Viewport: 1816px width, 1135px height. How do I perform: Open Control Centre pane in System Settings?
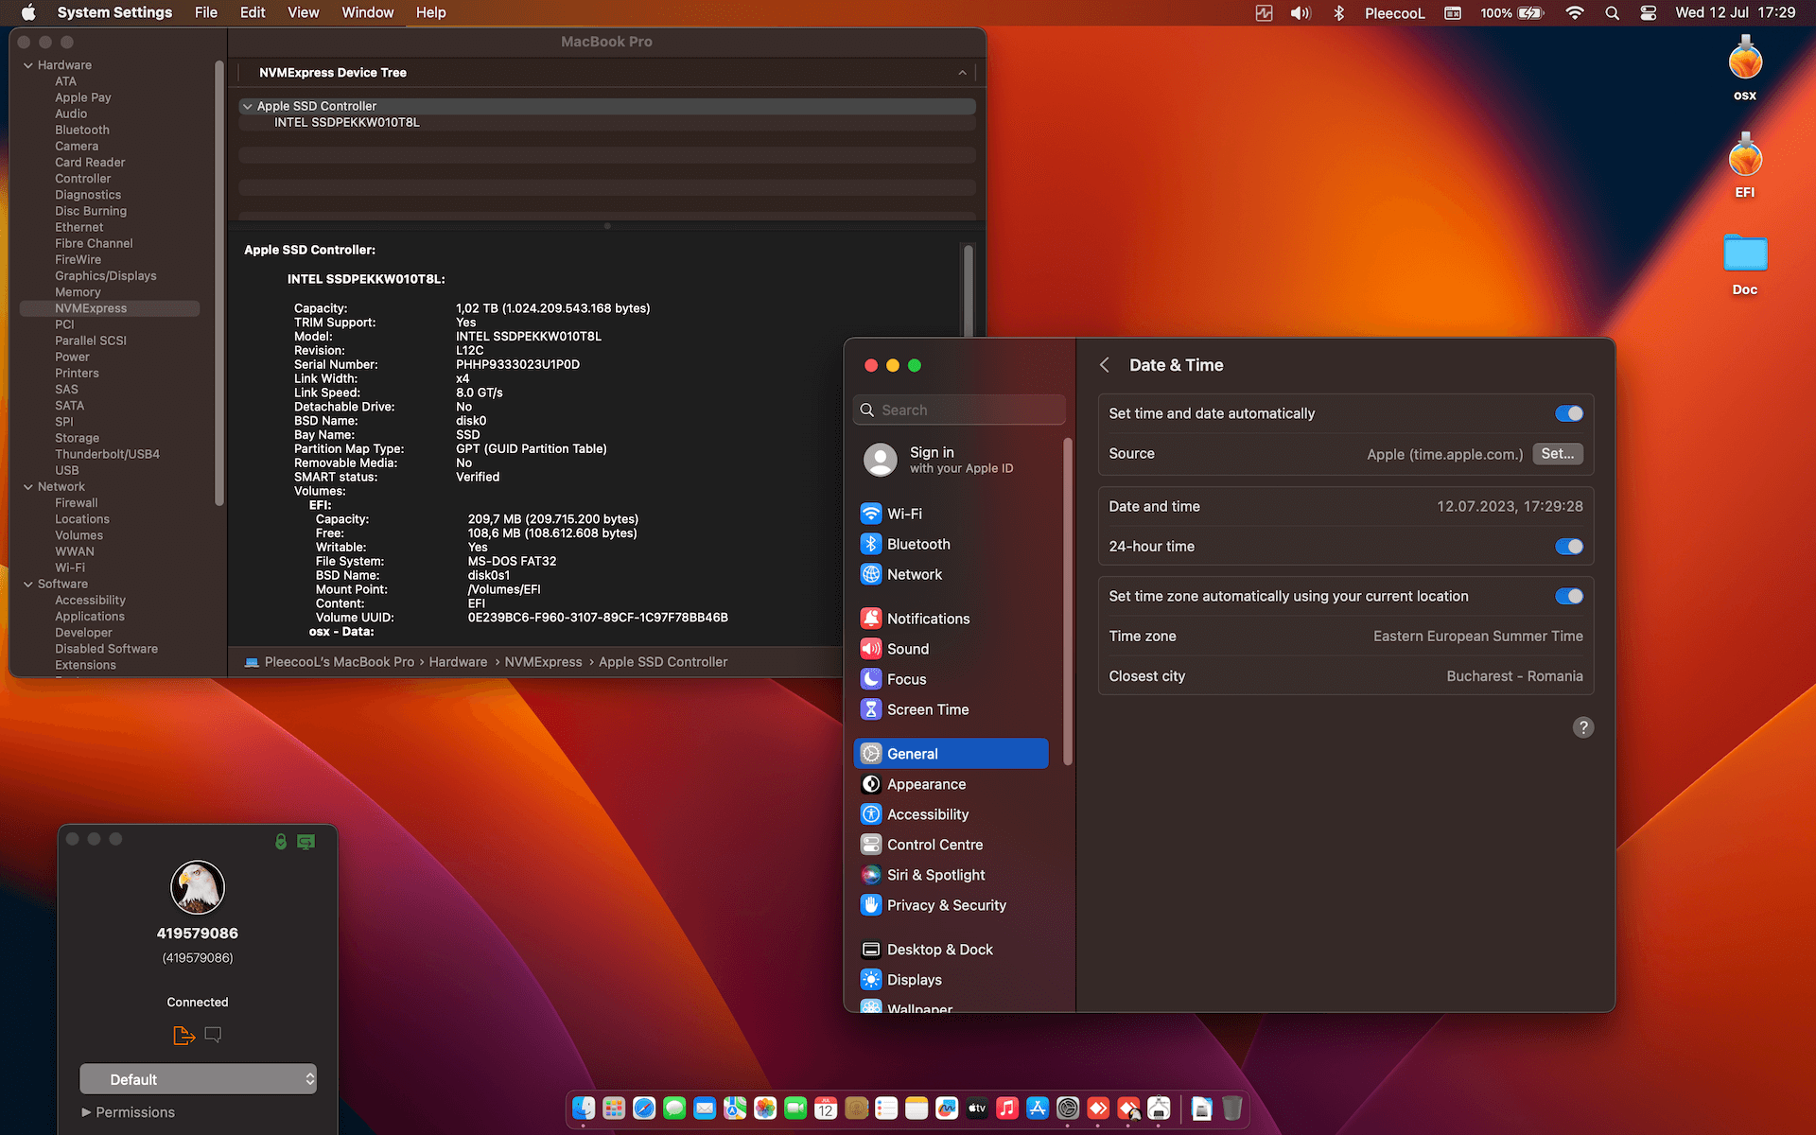[x=951, y=845]
